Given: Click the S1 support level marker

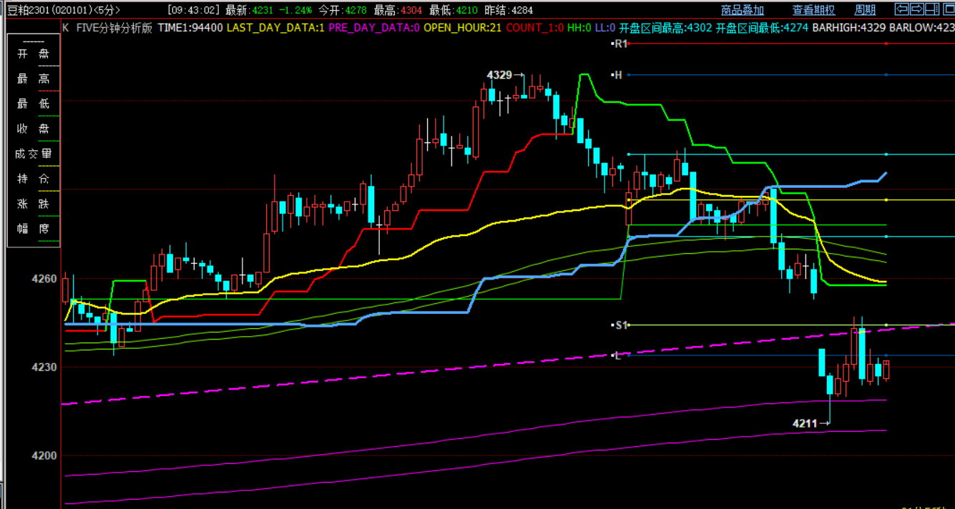Looking at the screenshot, I should (619, 325).
